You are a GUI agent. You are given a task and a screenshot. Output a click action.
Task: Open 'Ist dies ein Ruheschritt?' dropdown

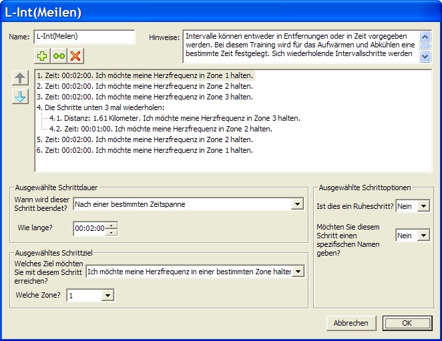423,206
